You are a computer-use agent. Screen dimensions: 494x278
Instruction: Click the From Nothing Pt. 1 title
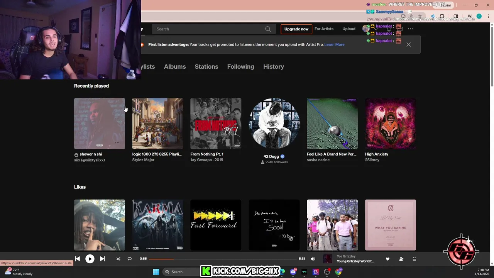click(x=207, y=154)
